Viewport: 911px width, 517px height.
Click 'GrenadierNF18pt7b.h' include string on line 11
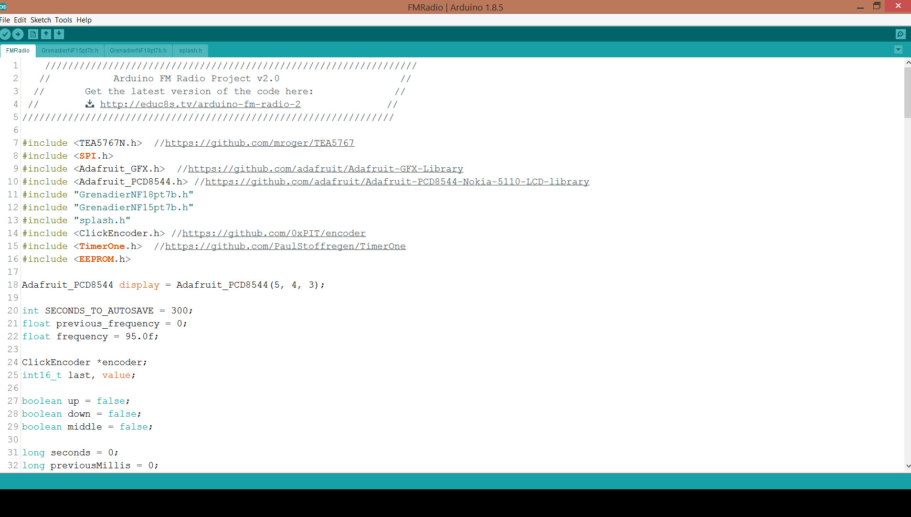click(134, 194)
